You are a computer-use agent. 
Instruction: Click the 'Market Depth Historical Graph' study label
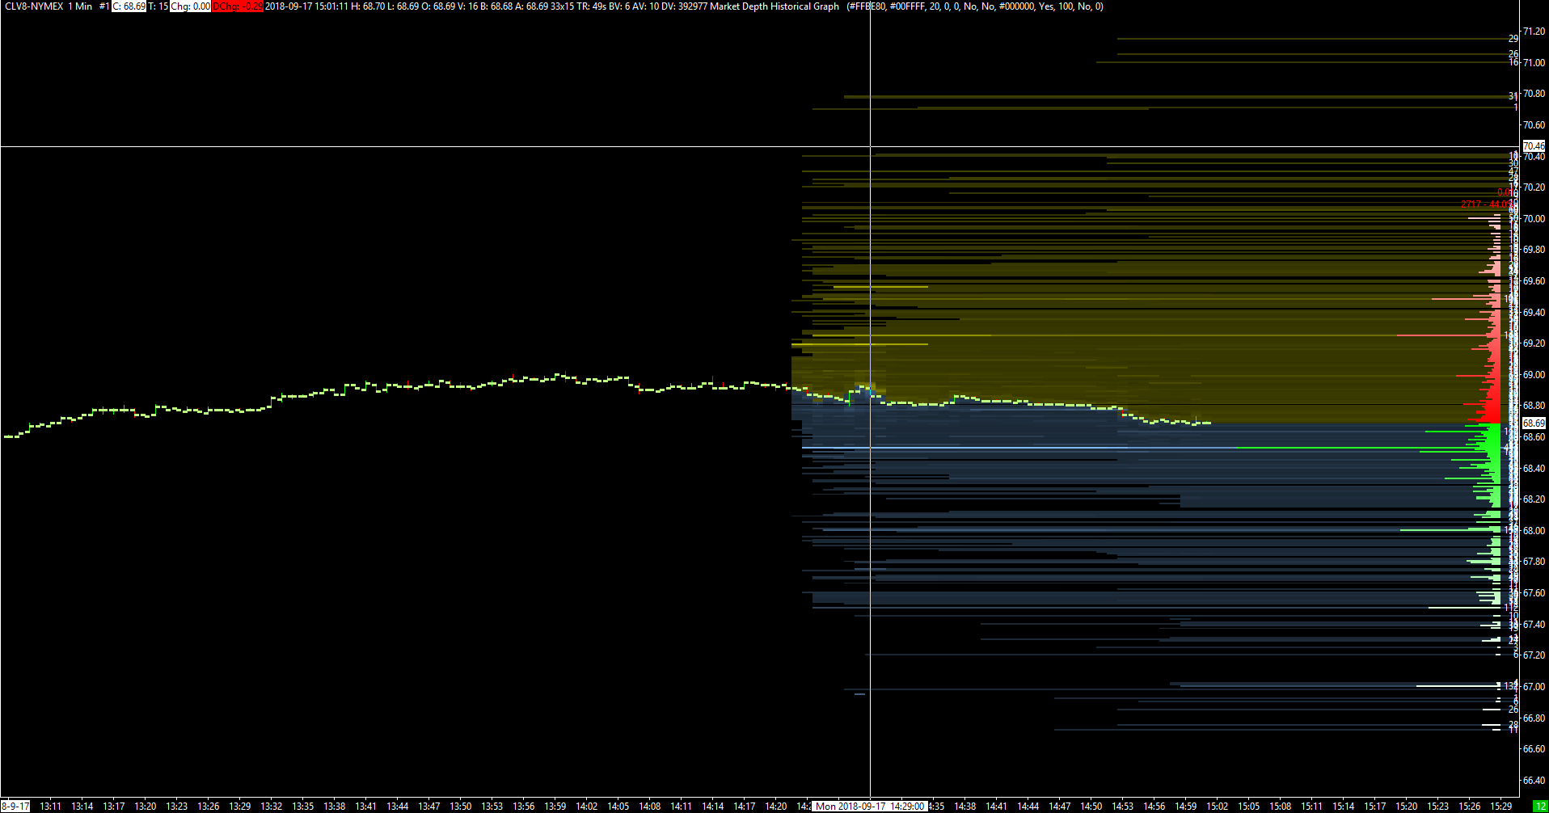pyautogui.click(x=774, y=6)
